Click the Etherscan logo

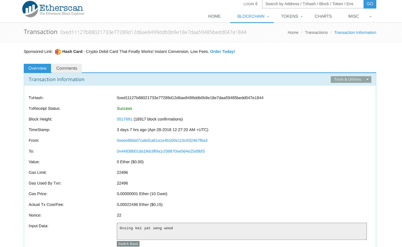pos(53,9)
